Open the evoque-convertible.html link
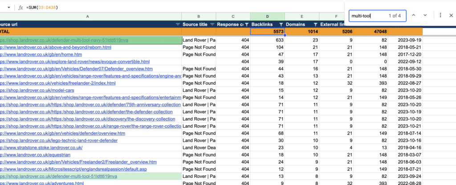Viewport: 456px width, 185px height. click(x=75, y=62)
